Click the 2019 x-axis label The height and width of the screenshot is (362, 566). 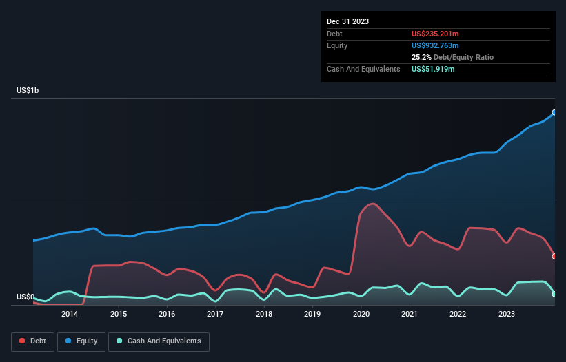[312, 314]
